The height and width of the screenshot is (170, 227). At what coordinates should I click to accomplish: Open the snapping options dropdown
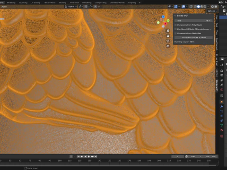click(90, 7)
